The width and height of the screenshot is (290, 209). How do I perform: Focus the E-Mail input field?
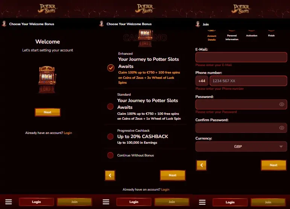241,57
